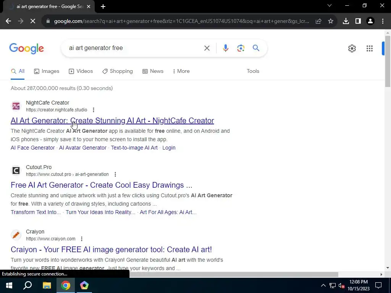Open the network tray icon
This screenshot has width=391, height=293.
coord(333,285)
